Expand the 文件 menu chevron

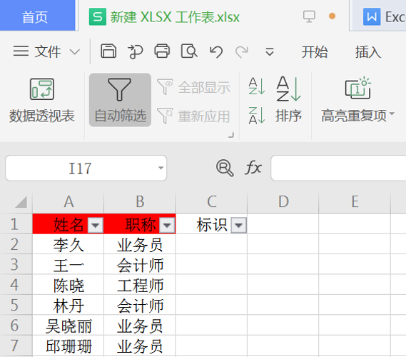click(75, 52)
